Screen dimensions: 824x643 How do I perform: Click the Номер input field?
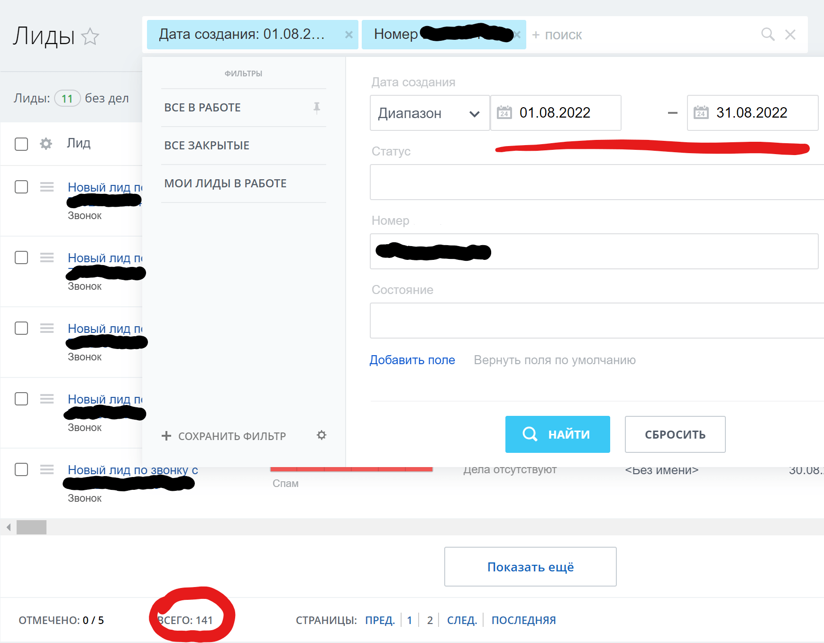point(594,251)
